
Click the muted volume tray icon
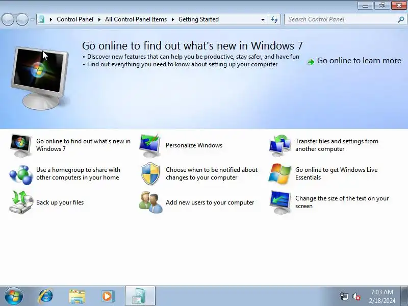click(356, 296)
